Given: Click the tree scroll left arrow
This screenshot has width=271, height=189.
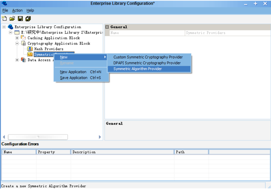Looking at the screenshot, I should pyautogui.click(x=4, y=137).
